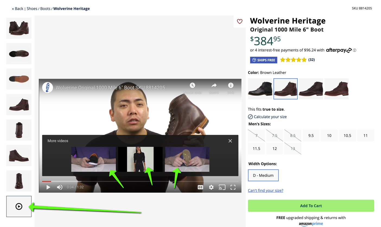Viewport: 381px width, 227px height.
Task: Cast video using the cast icon
Action: click(222, 187)
